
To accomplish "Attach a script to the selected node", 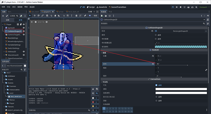I will (x=21, y=16).
